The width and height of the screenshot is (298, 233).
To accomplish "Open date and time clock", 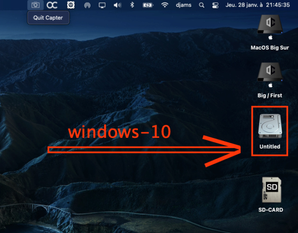I will tap(257, 5).
